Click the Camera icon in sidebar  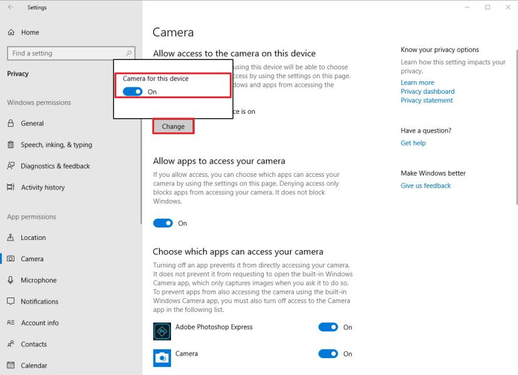click(11, 259)
